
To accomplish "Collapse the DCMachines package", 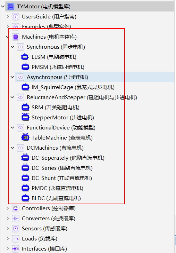I will click(x=12, y=148).
